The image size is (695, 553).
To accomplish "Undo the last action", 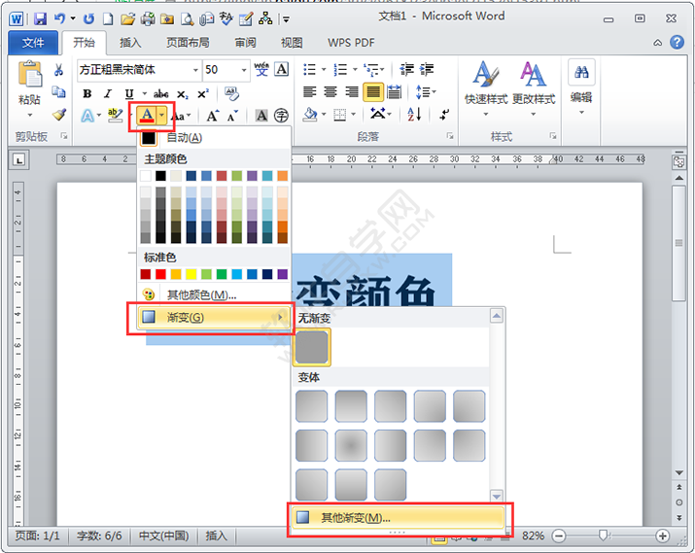I will pyautogui.click(x=59, y=18).
